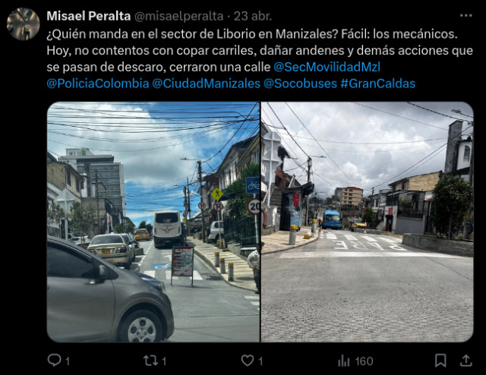
Task: Open the @CiudadManizales mention
Action: pos(206,84)
